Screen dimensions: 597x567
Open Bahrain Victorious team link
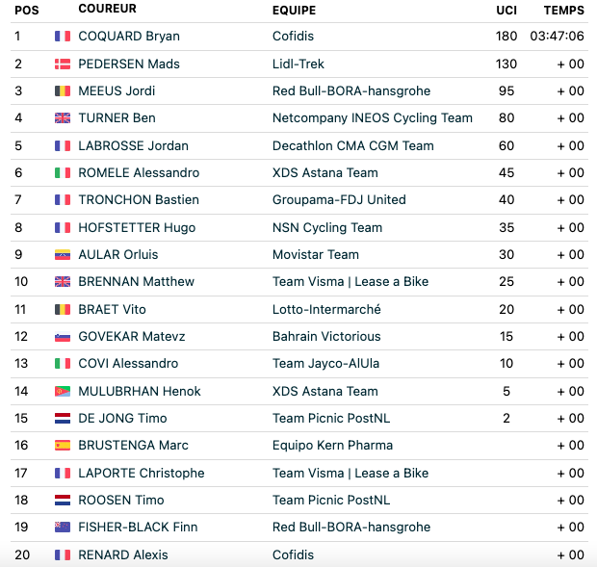pyautogui.click(x=326, y=336)
